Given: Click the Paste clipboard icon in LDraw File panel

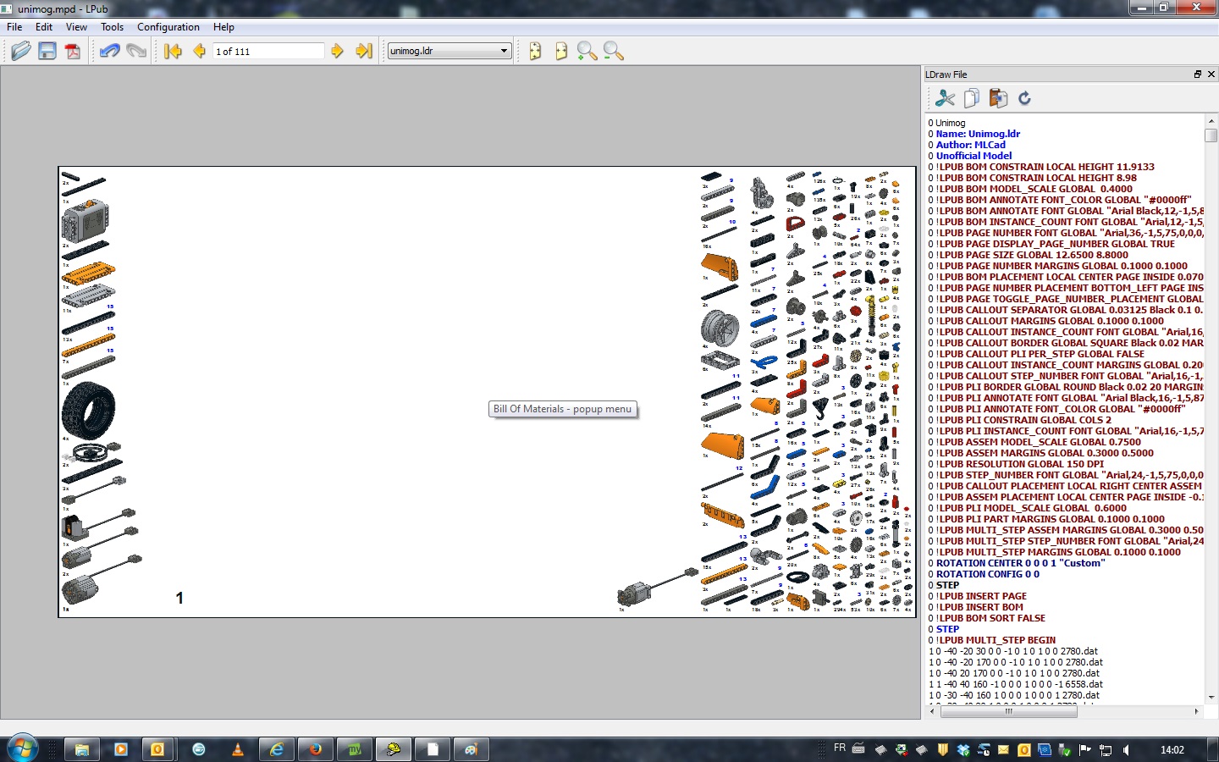Looking at the screenshot, I should (998, 98).
